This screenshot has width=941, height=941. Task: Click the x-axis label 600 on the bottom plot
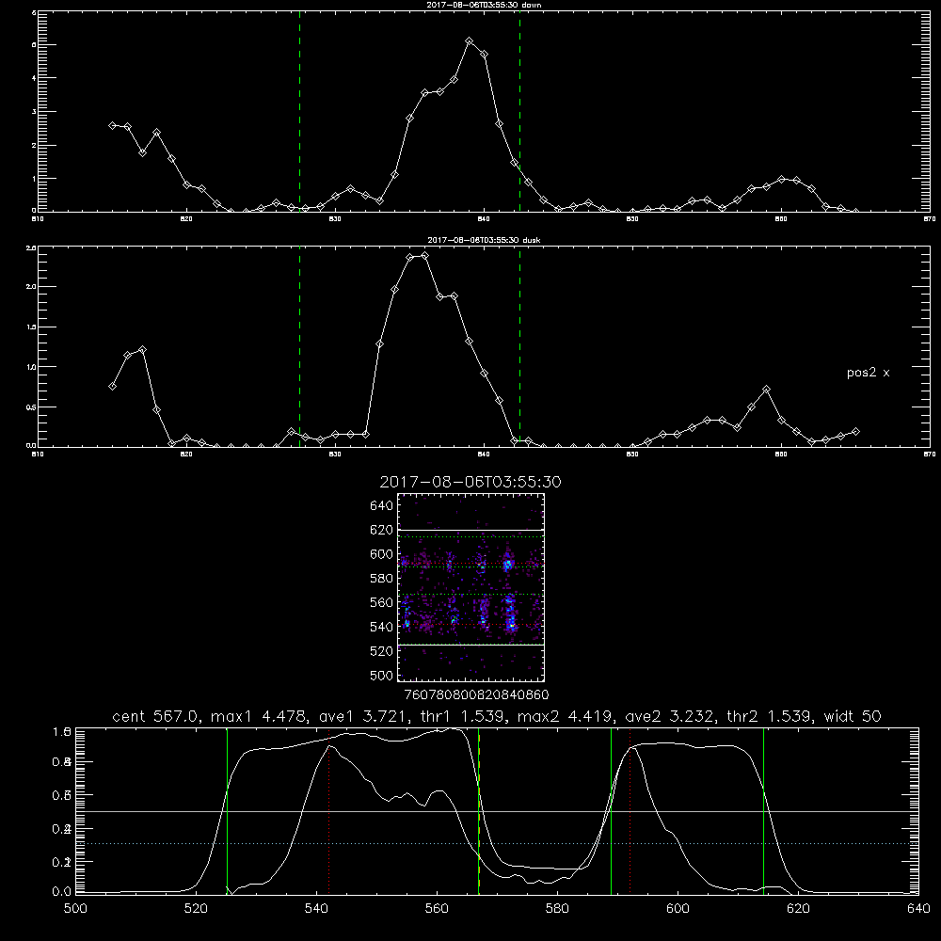[678, 909]
